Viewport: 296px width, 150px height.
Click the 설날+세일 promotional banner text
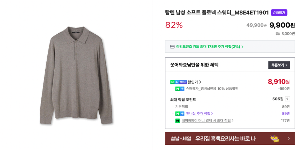pos(213,139)
